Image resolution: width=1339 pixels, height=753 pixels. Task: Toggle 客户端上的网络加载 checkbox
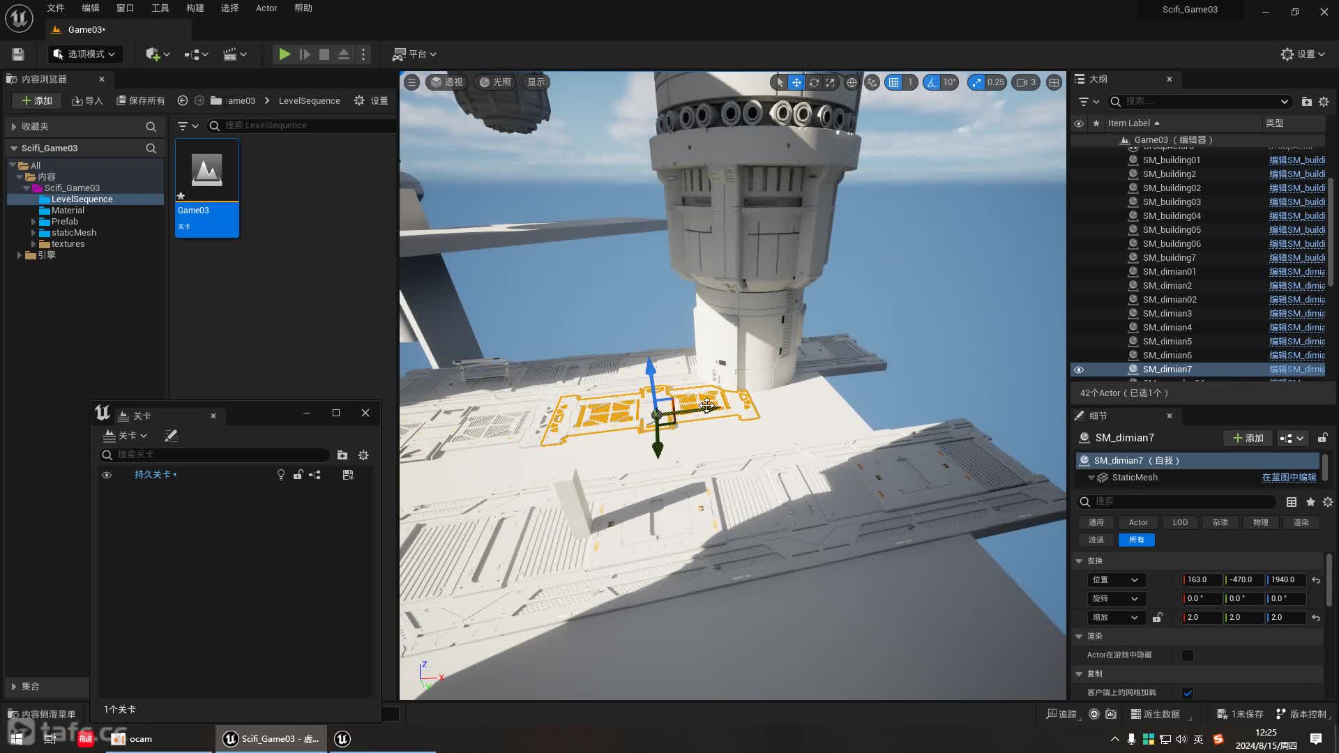[1188, 693]
